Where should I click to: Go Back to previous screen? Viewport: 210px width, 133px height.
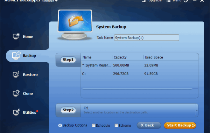(149, 125)
